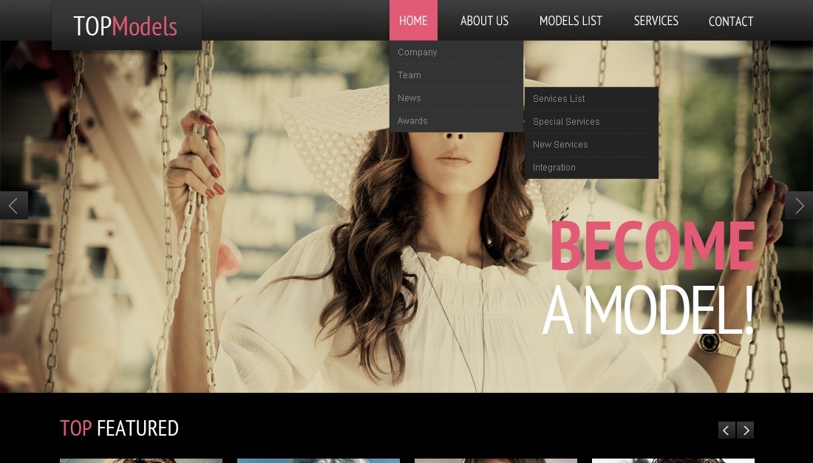Go to the previous hero slide
Screen dimensions: 813x463
pyautogui.click(x=13, y=205)
